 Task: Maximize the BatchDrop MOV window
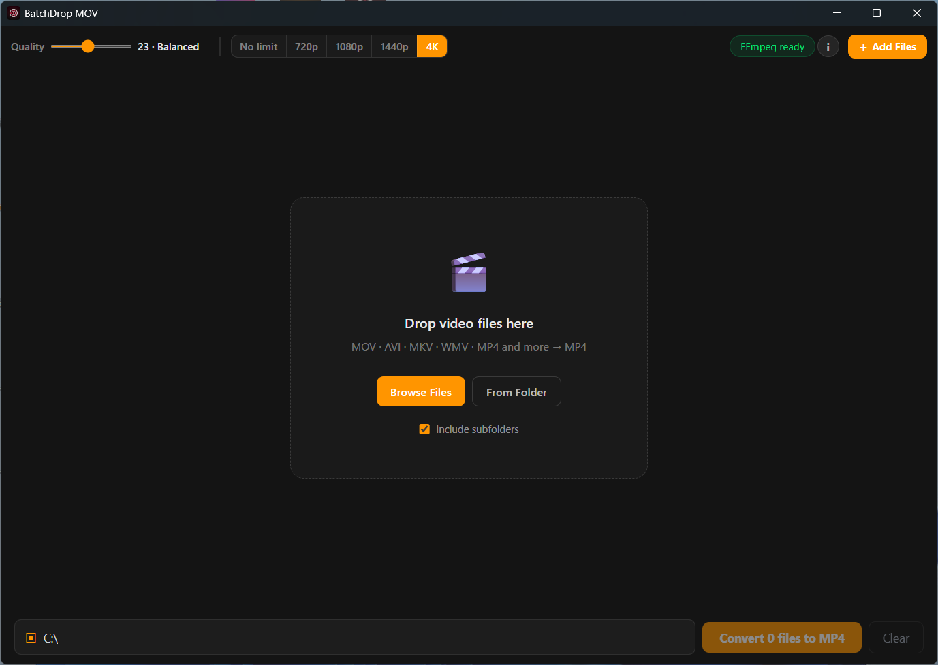tap(877, 13)
